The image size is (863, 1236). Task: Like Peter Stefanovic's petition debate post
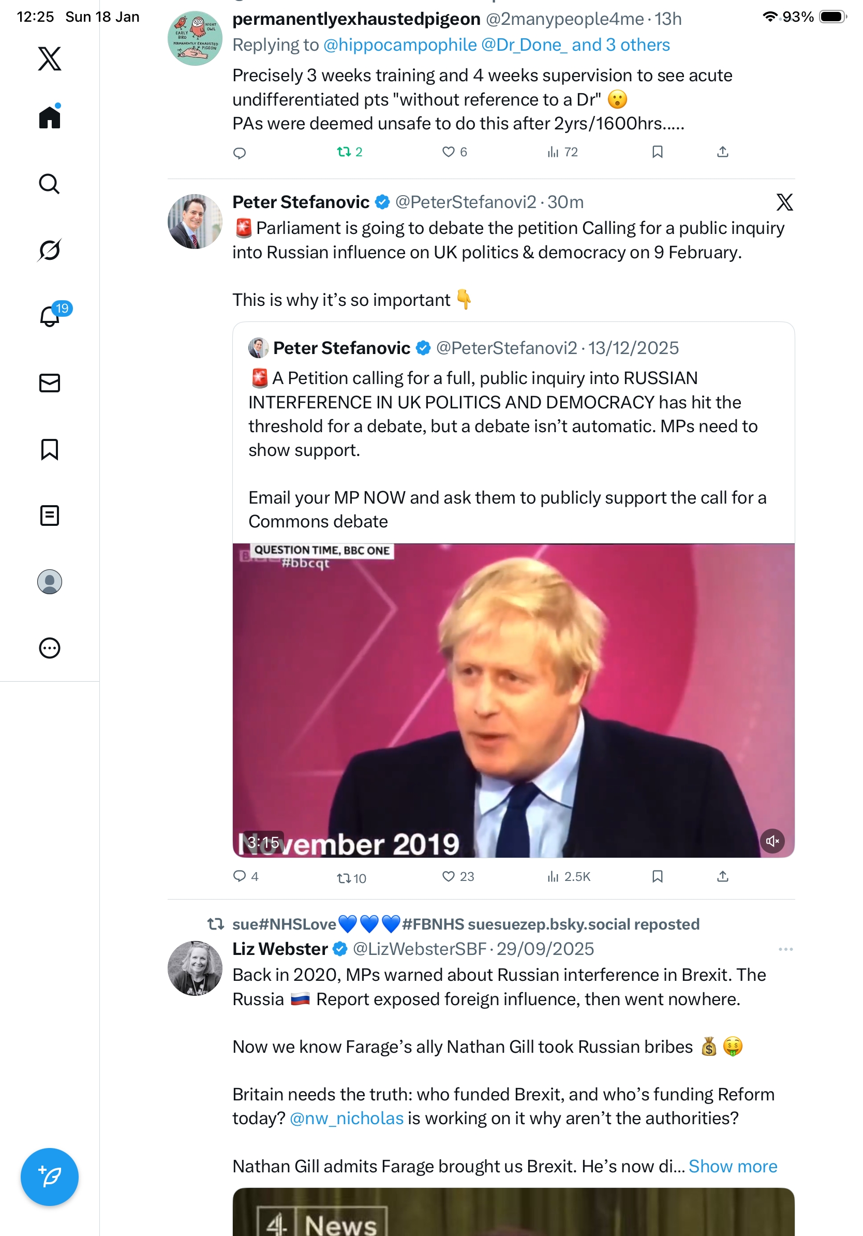448,876
